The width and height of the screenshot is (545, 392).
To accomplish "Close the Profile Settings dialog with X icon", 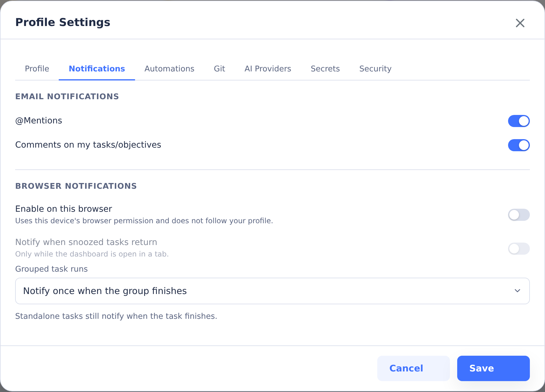I will click(520, 23).
